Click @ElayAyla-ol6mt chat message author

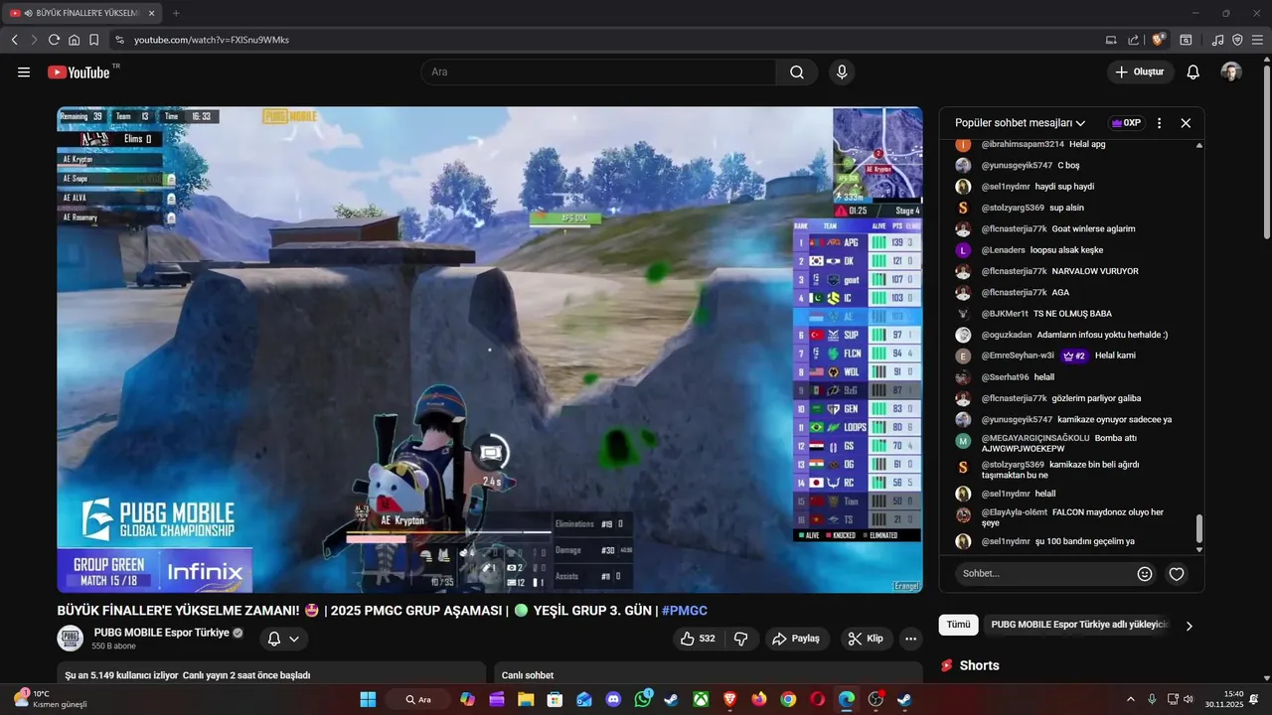1014,512
